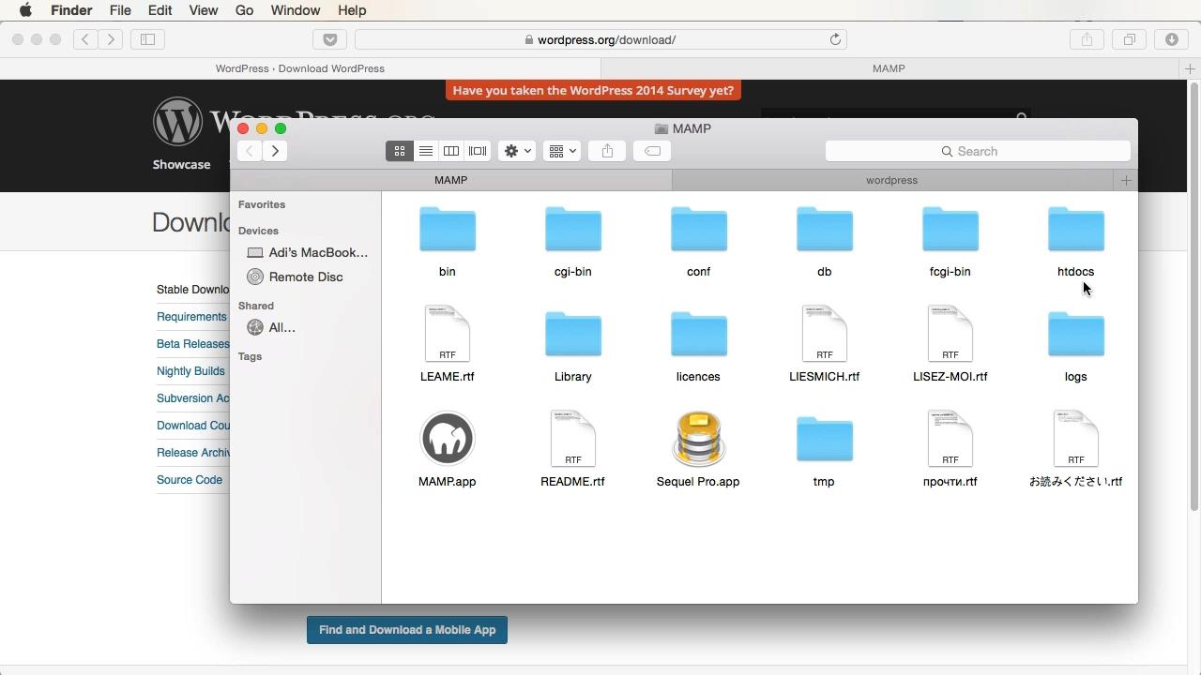Open the Finder Arrange dropdown
The height and width of the screenshot is (675, 1201).
tap(562, 151)
